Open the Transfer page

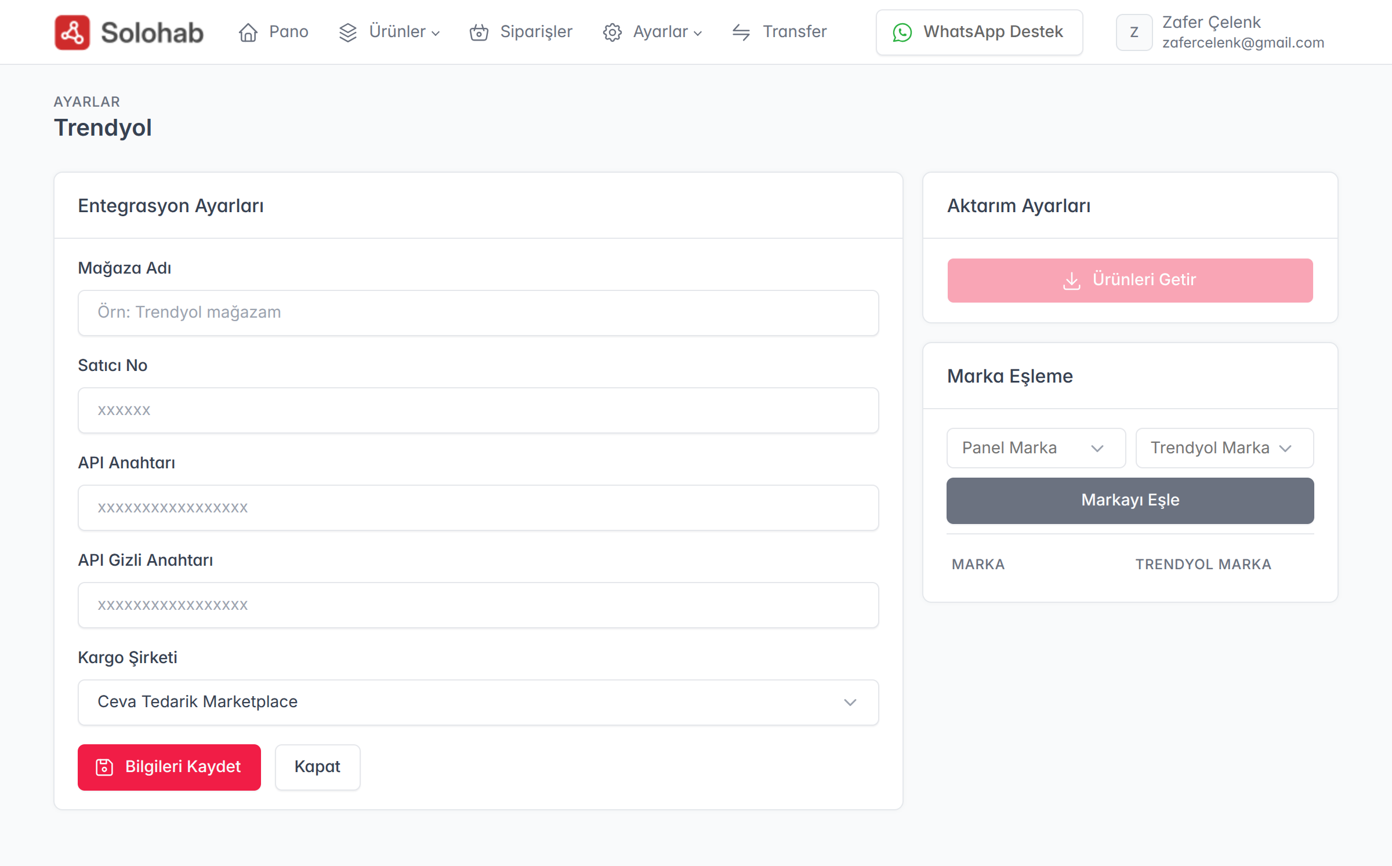point(779,32)
